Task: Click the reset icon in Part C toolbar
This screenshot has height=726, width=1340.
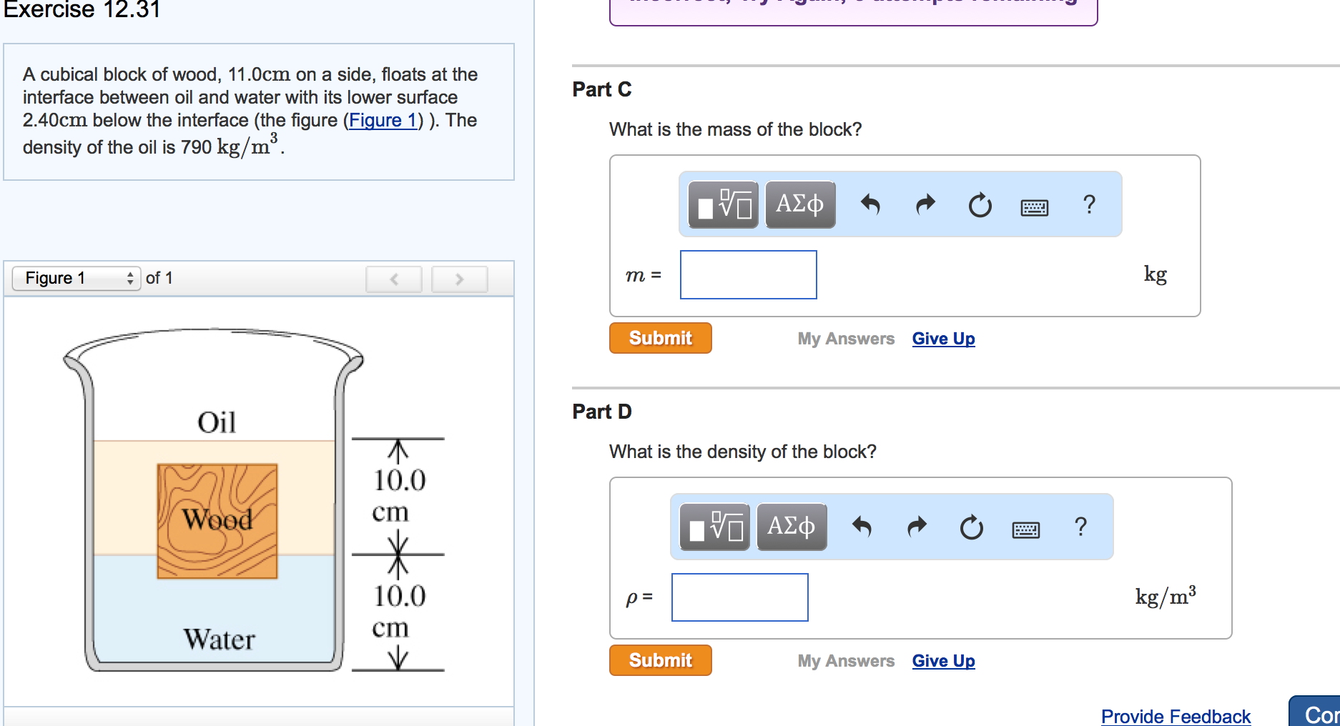Action: click(x=980, y=206)
